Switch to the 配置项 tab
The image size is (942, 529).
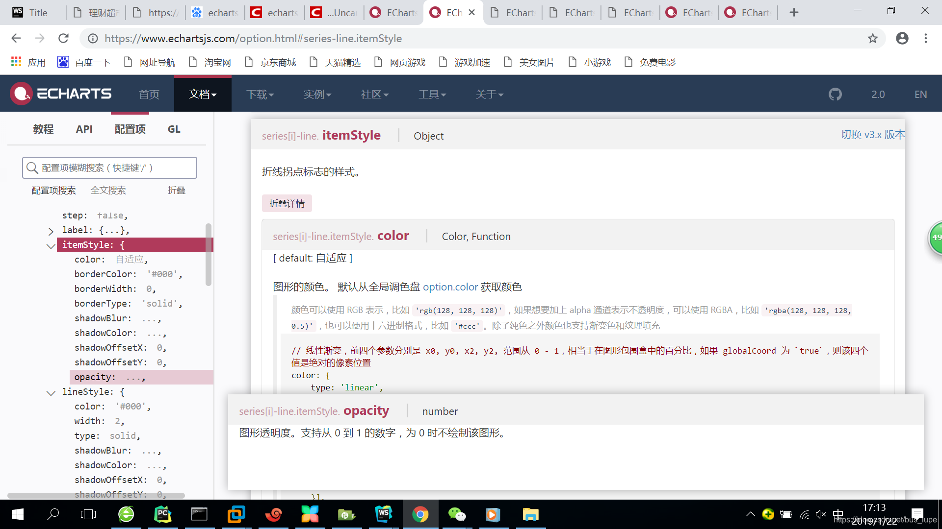[130, 129]
